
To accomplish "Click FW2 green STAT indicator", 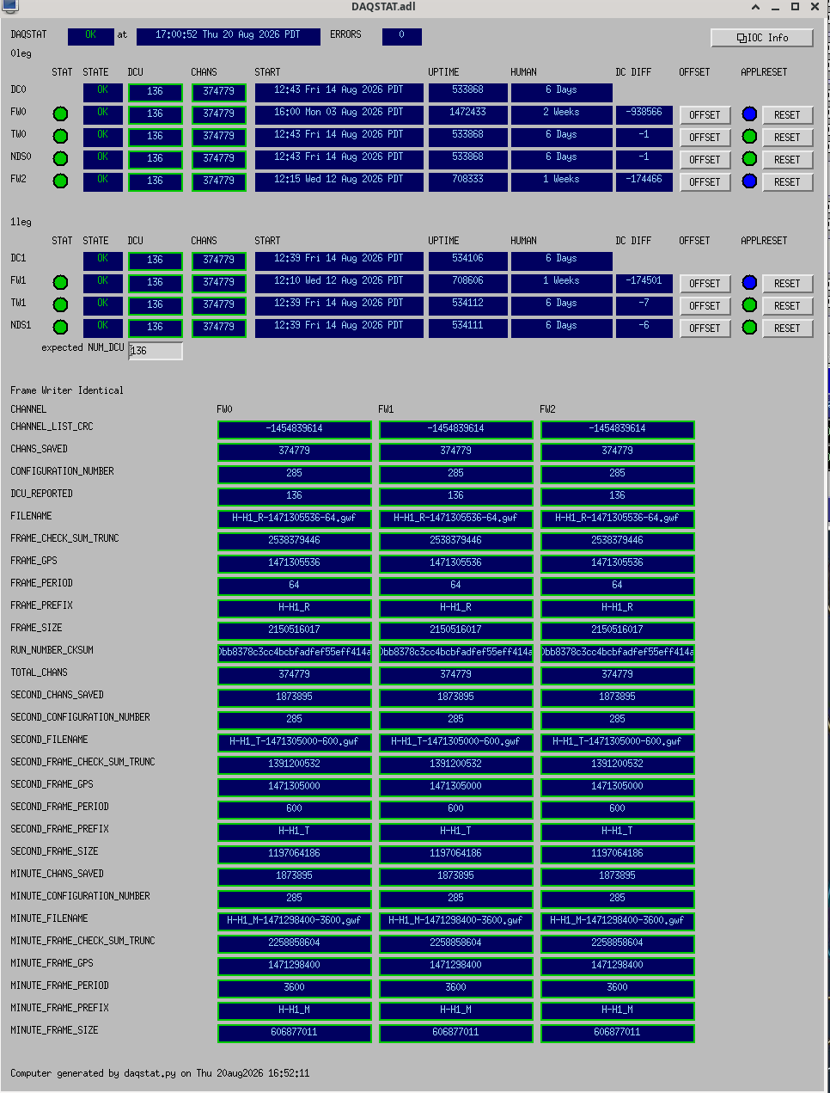I will pyautogui.click(x=60, y=181).
